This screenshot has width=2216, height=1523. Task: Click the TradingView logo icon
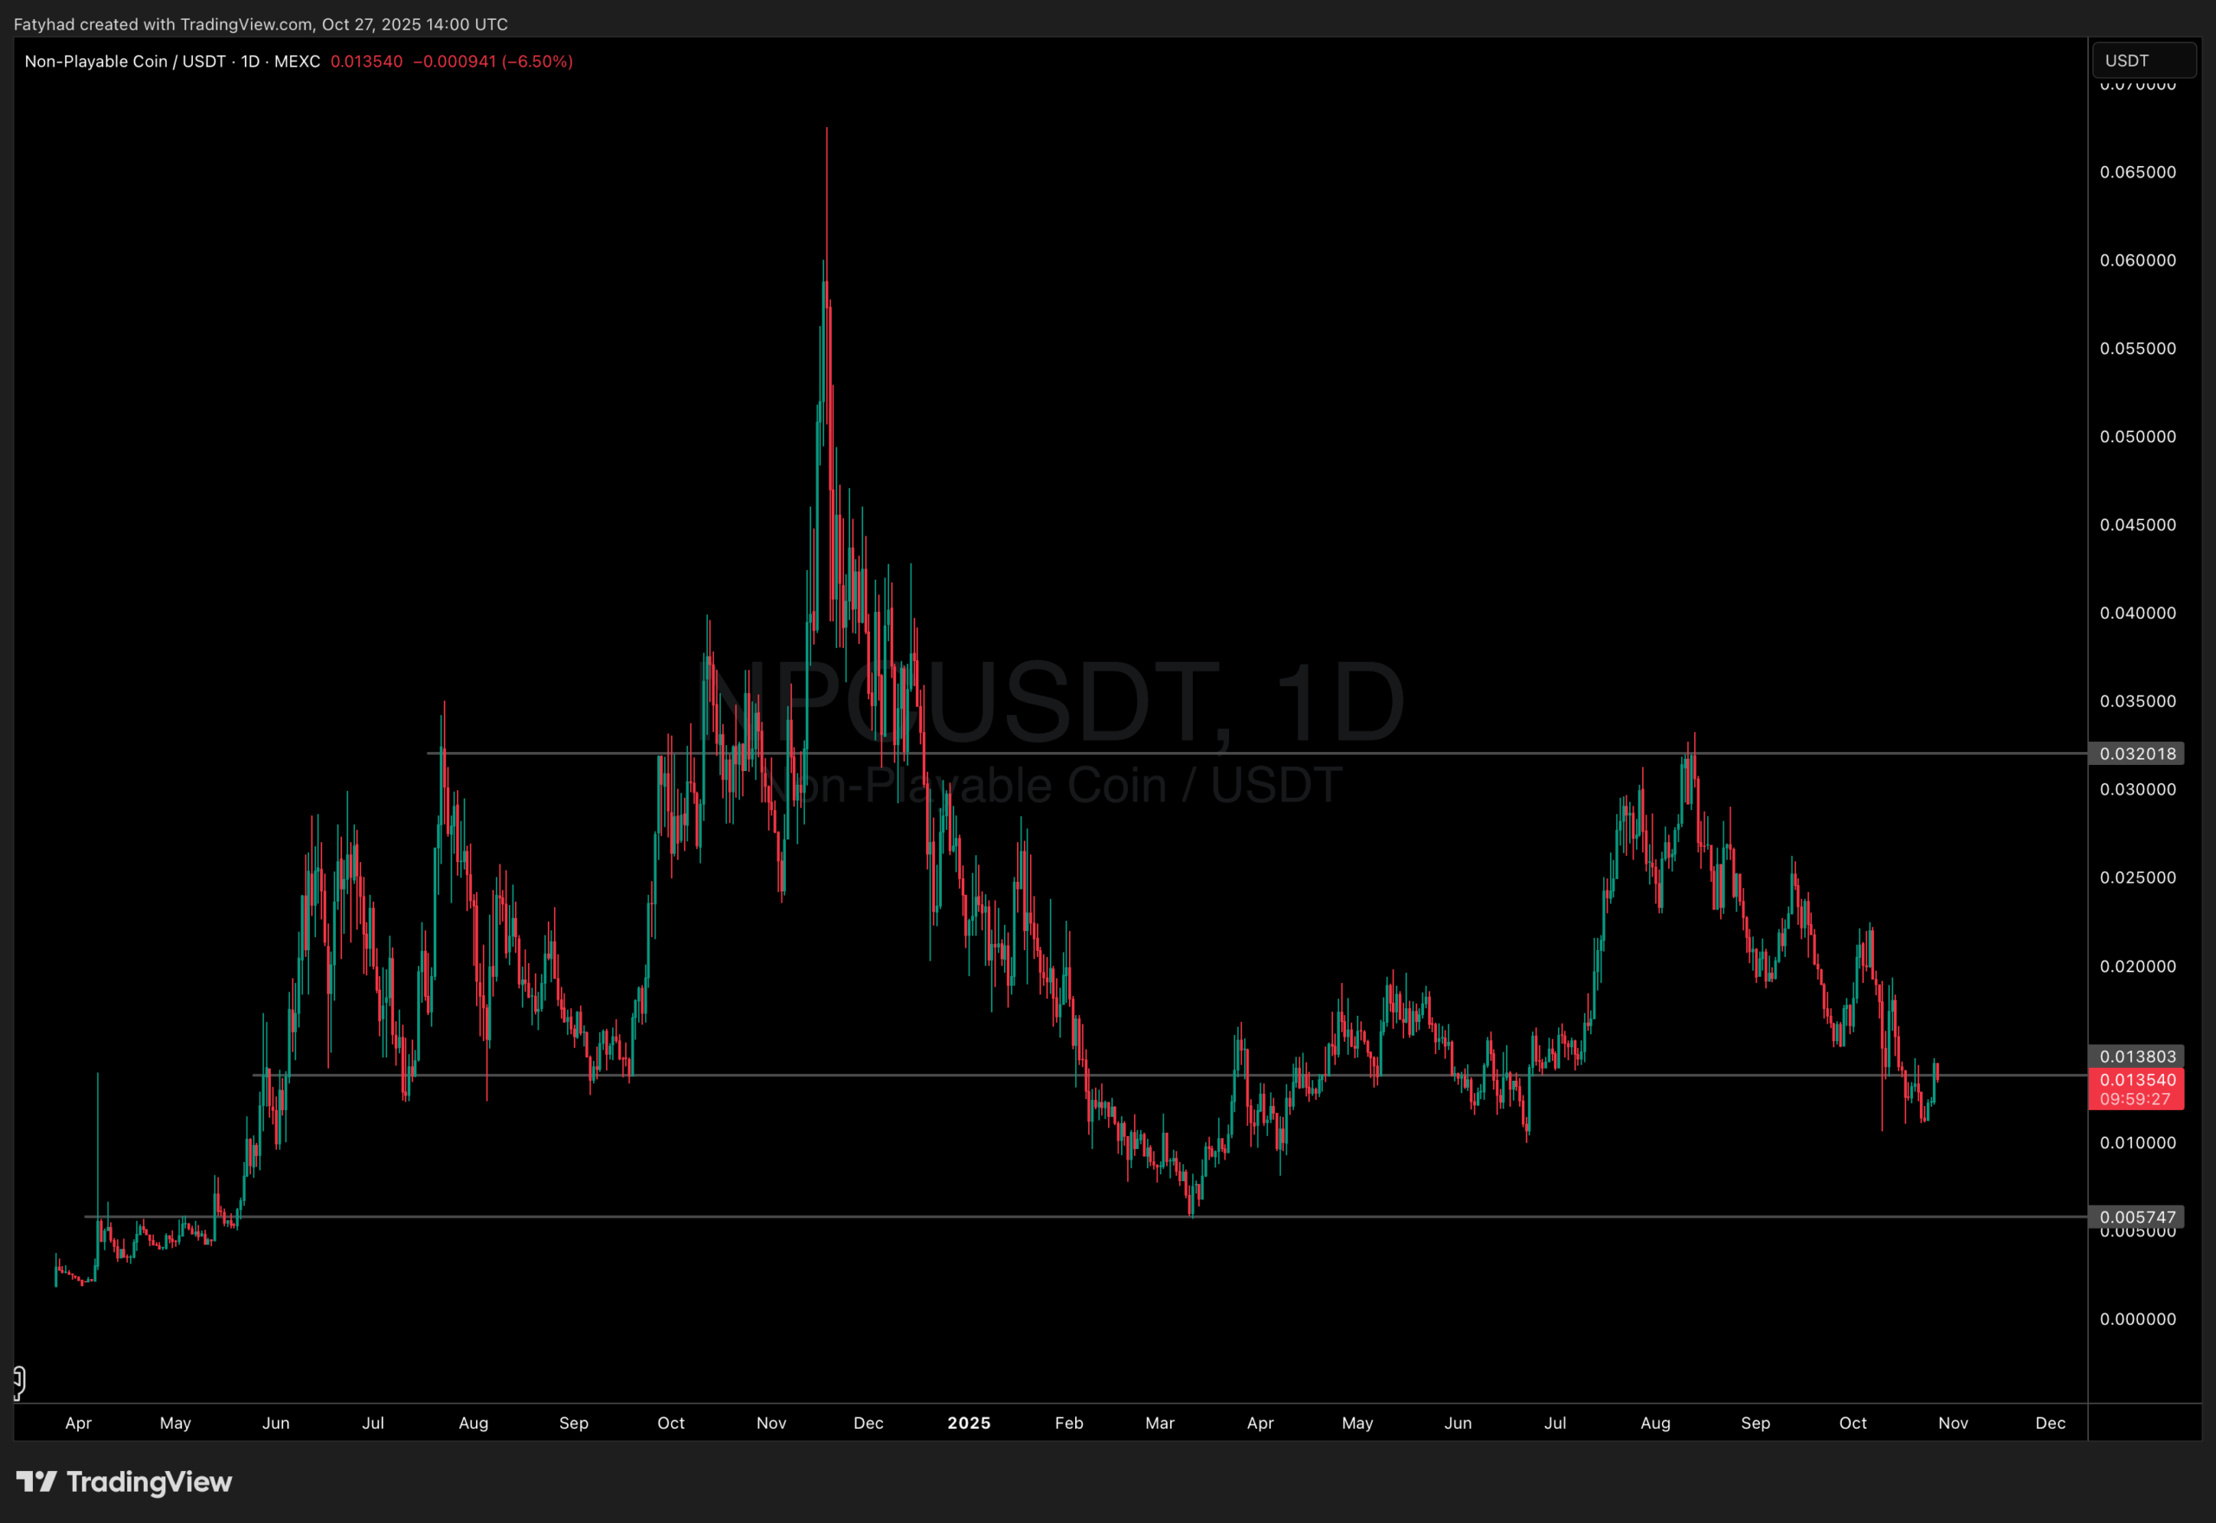point(36,1481)
